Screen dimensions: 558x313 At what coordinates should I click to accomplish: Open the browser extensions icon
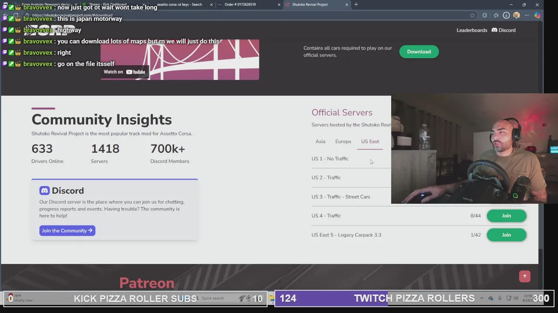[x=485, y=15]
